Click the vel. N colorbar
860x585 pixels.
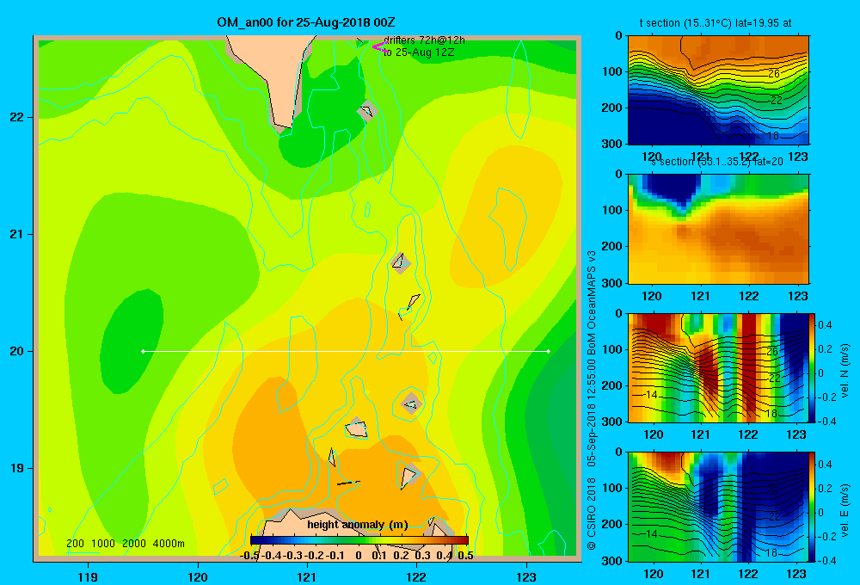(812, 367)
